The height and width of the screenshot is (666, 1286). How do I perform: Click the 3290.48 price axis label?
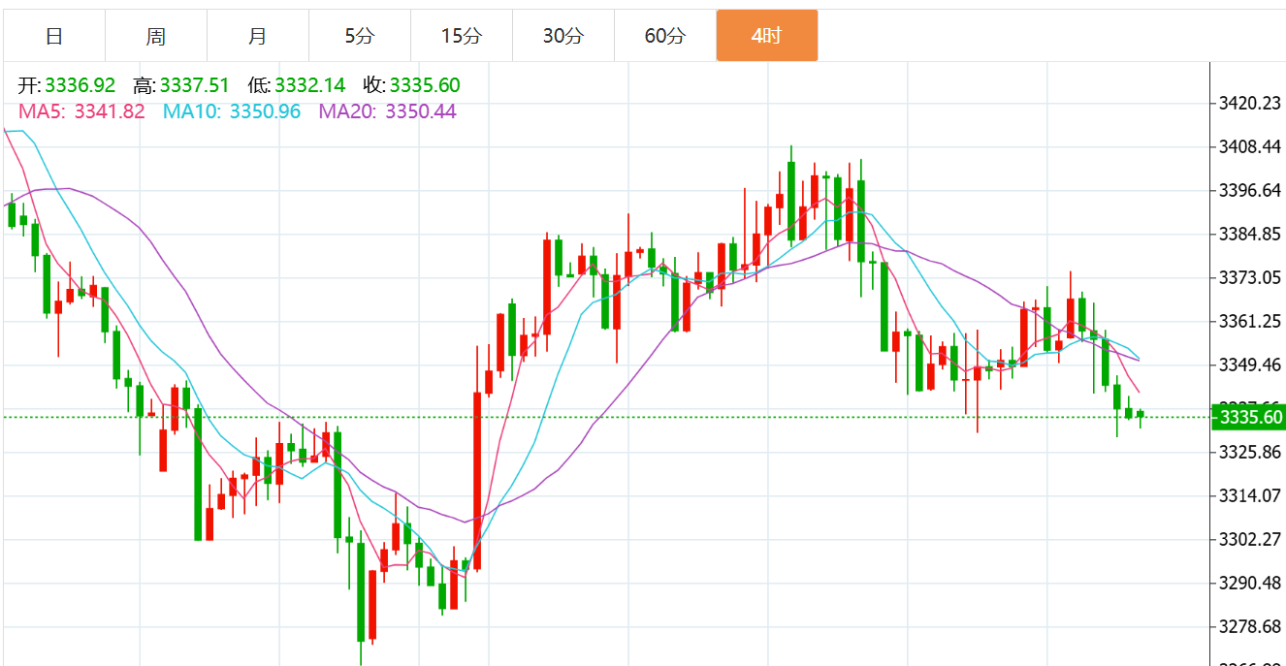[x=1250, y=583]
